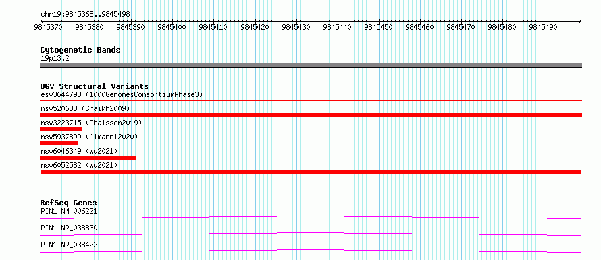Click the Cytogenetic Bands track title
Image resolution: width=601 pixels, height=260 pixels.
point(80,50)
